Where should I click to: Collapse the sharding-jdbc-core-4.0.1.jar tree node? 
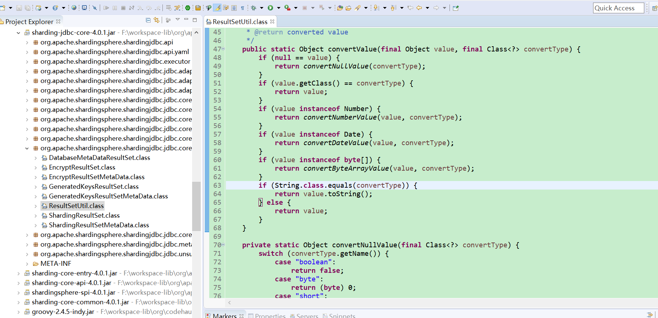tap(18, 33)
